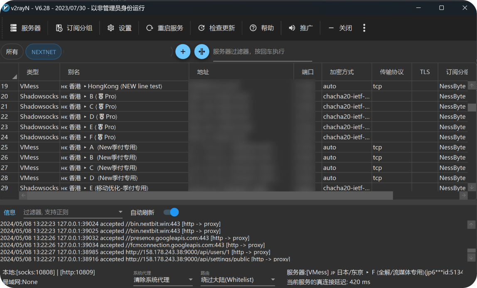Viewport: 477px width, 288px height.
Task: Click the blue auto column width button
Action: tap(202, 52)
